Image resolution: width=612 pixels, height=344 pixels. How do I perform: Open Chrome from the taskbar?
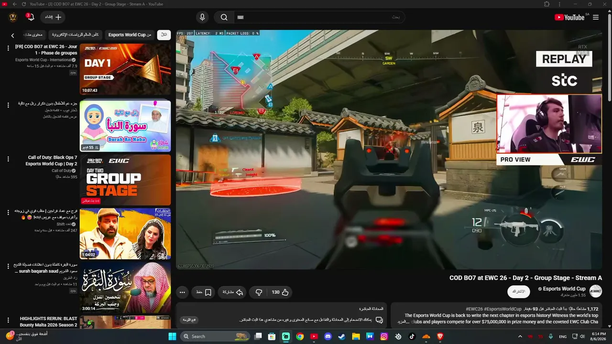pyautogui.click(x=300, y=336)
